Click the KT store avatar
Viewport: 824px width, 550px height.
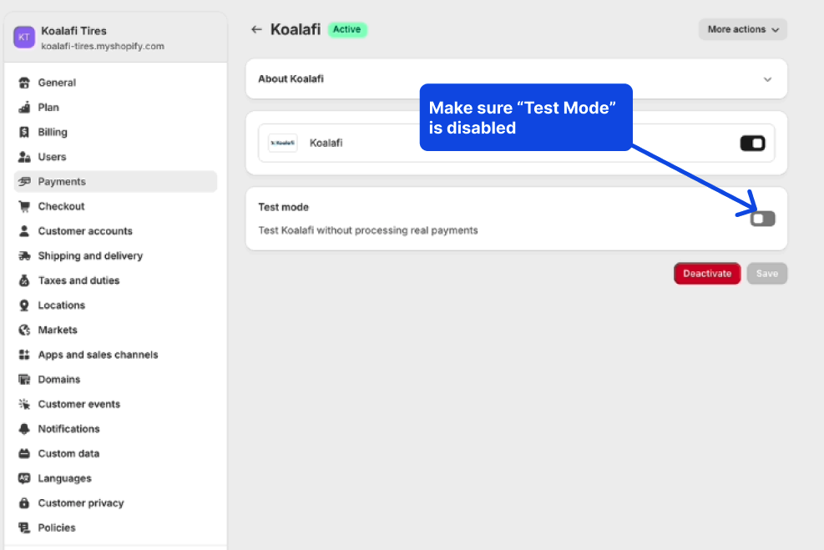[x=24, y=38]
